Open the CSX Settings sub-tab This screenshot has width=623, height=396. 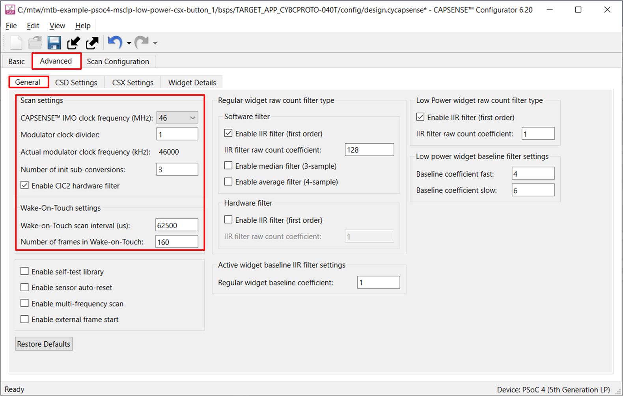click(x=132, y=82)
